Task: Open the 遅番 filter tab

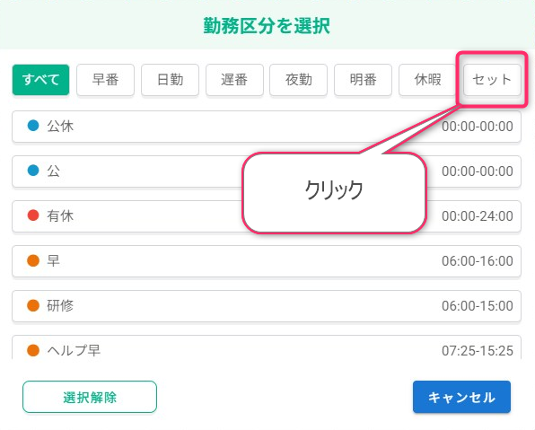Action: [x=234, y=80]
